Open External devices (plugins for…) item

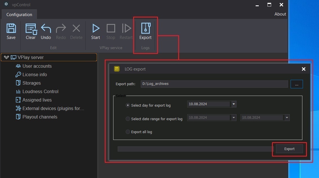click(x=53, y=108)
